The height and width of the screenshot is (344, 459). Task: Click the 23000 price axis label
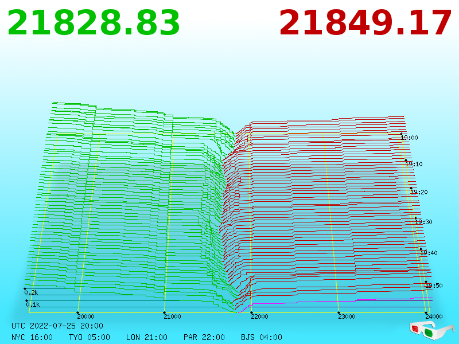(347, 316)
